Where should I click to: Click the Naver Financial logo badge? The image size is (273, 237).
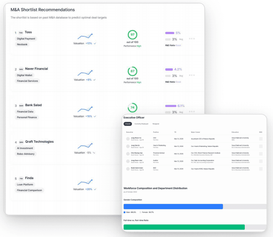coord(21,69)
